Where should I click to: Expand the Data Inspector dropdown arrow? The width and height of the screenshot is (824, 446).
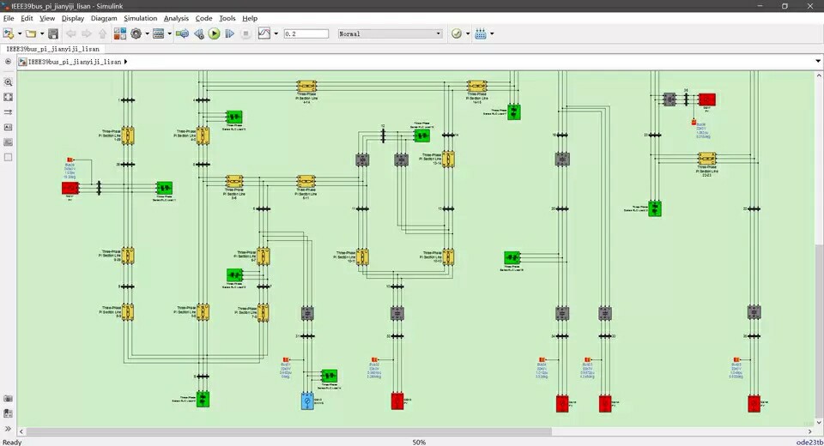[276, 33]
